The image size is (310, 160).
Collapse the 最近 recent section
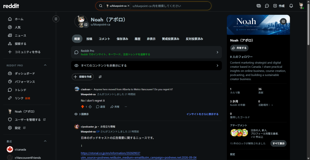point(45,141)
